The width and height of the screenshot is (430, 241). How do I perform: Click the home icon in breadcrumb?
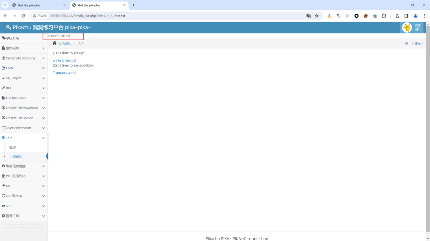(54, 43)
